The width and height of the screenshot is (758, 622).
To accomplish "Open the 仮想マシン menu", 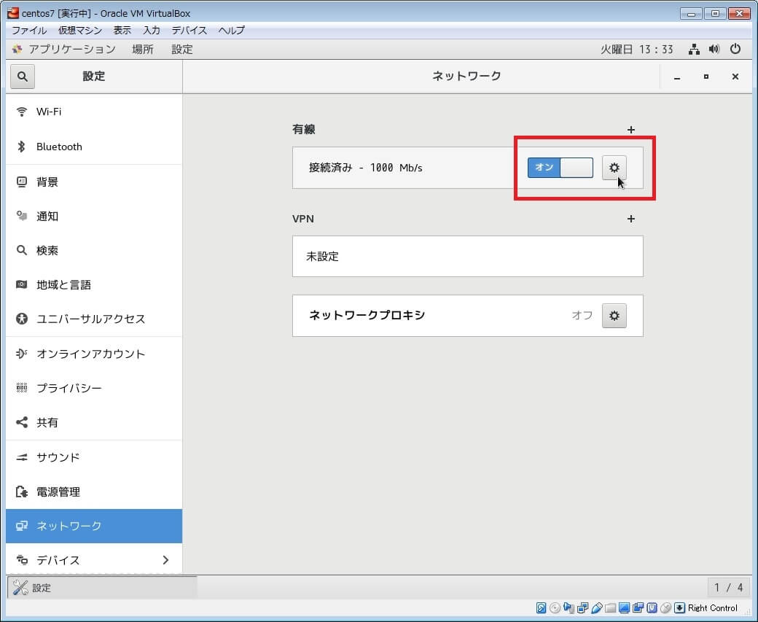I will coord(80,31).
